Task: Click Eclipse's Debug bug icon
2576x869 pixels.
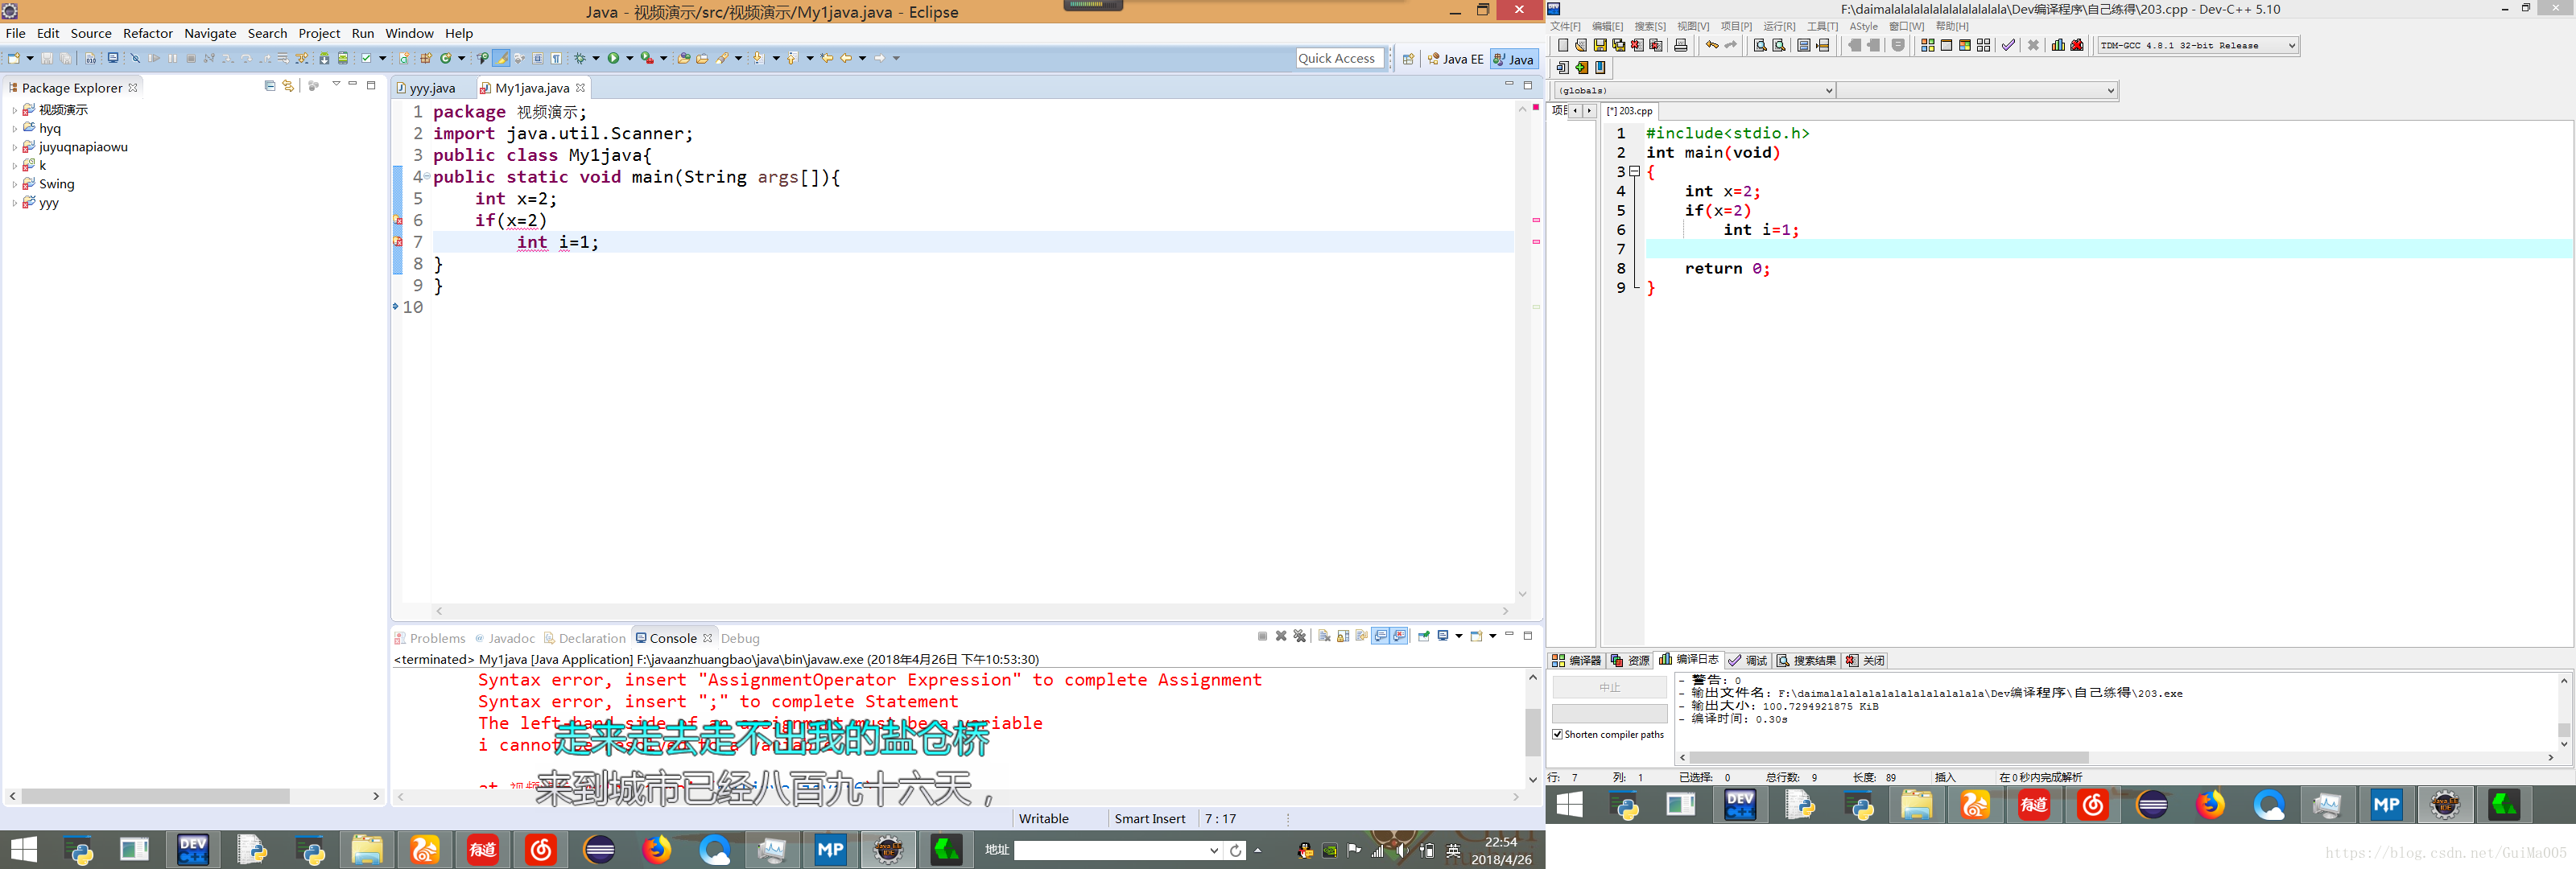Action: 580,58
